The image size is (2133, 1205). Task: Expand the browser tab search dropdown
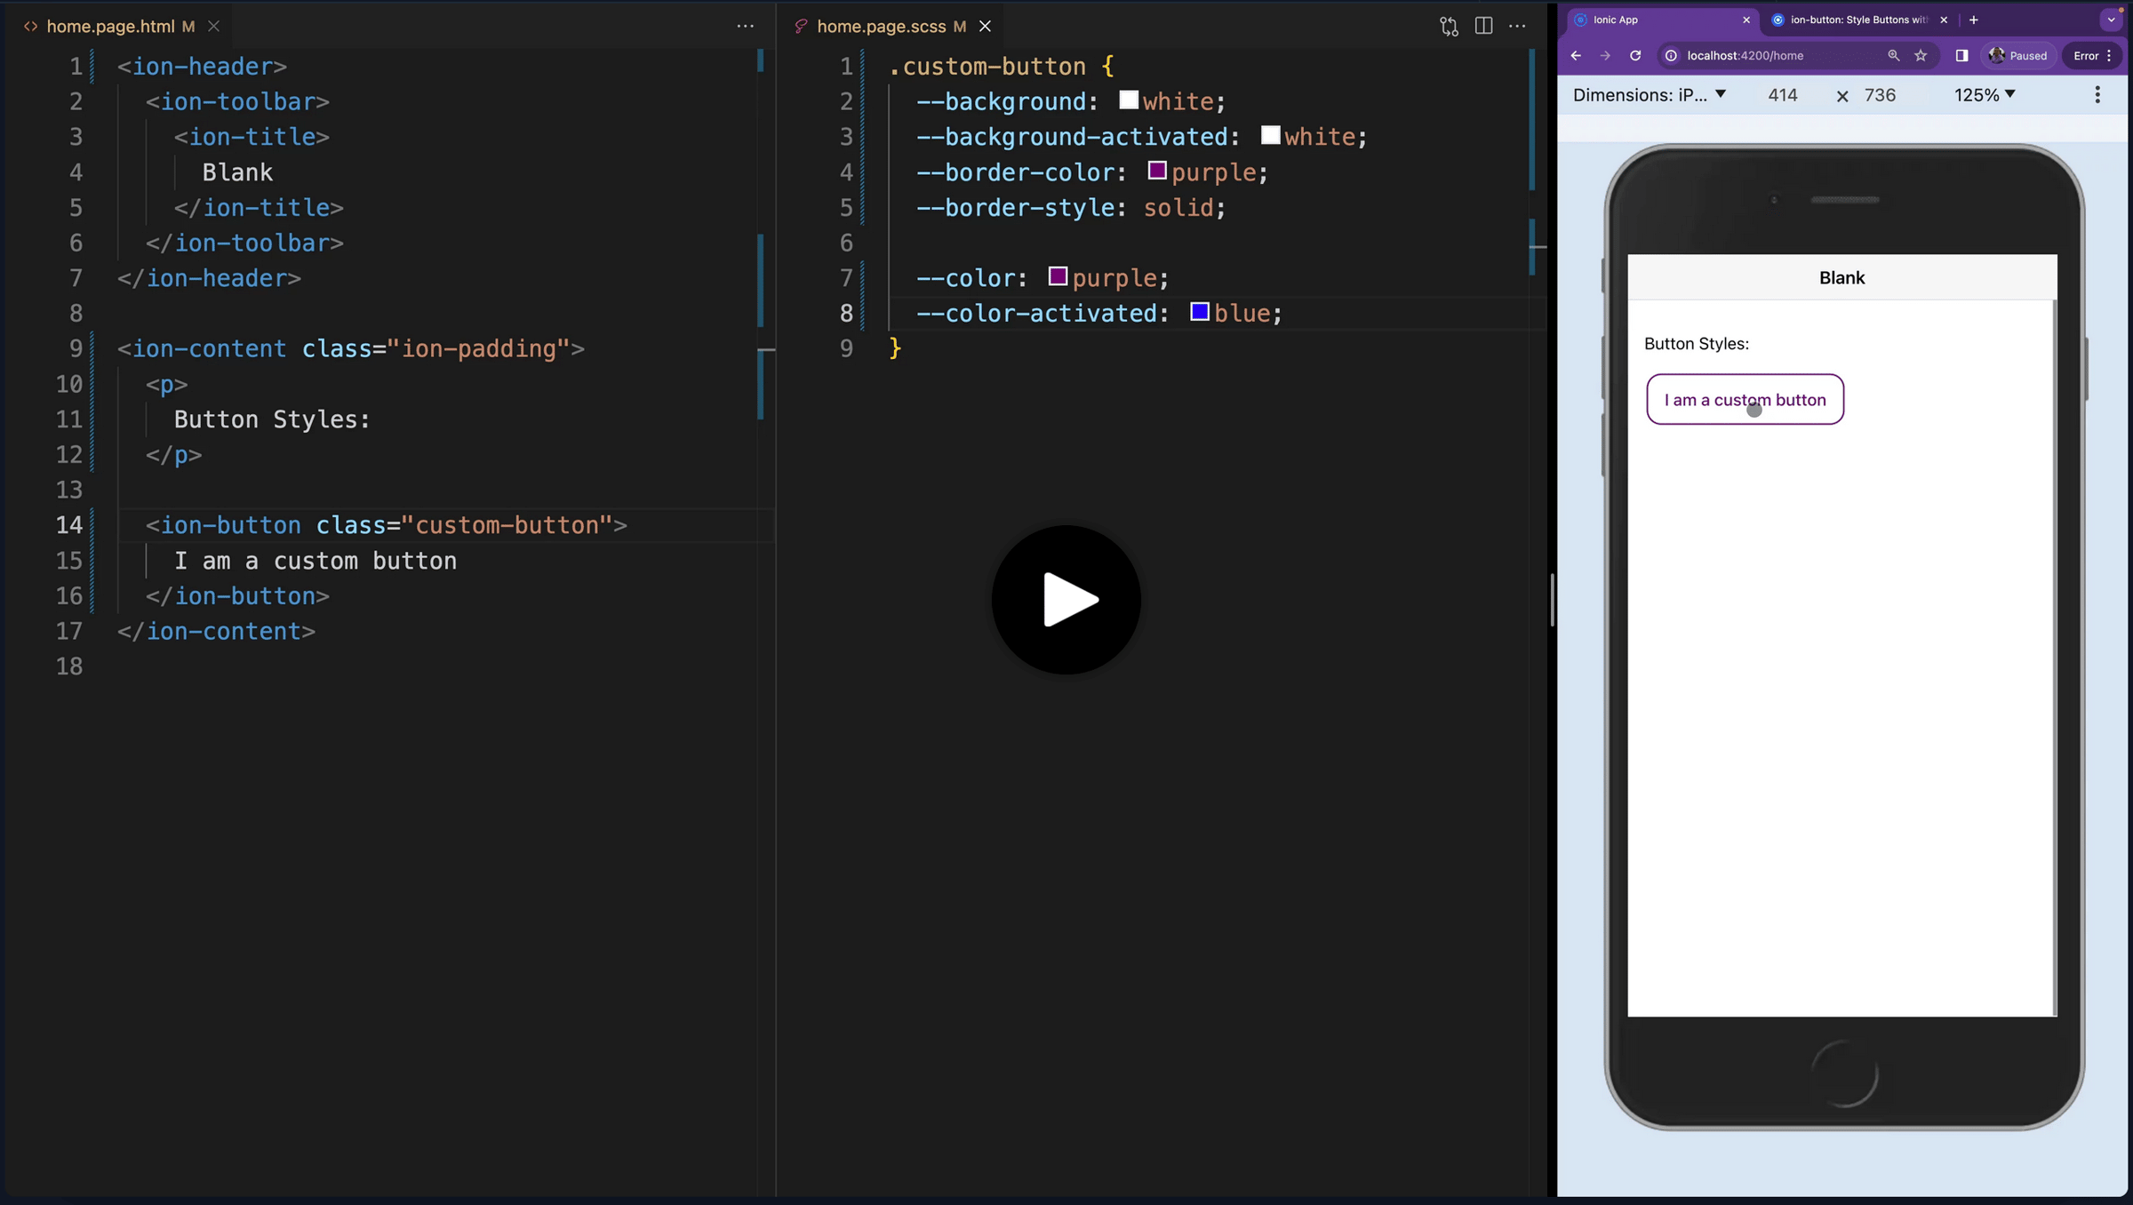(2111, 19)
